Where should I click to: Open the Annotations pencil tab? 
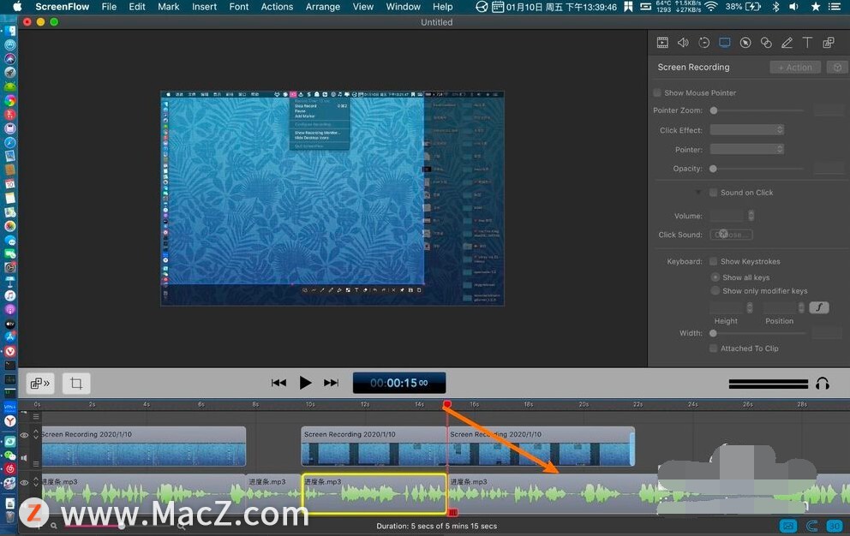[787, 43]
